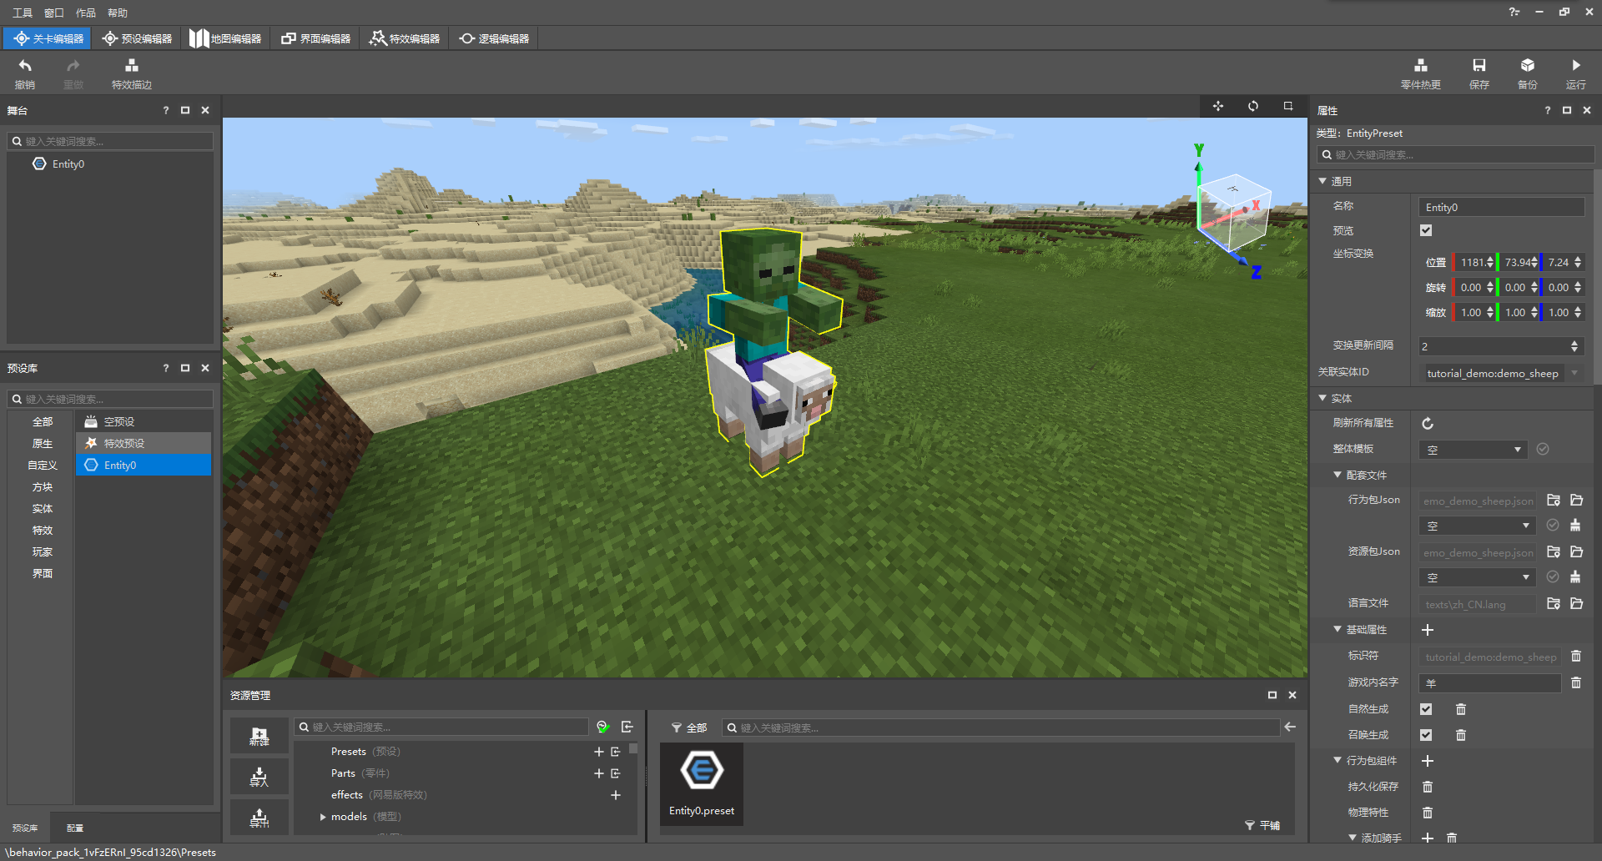Open the 窗口 menu
The image size is (1602, 861).
54,13
